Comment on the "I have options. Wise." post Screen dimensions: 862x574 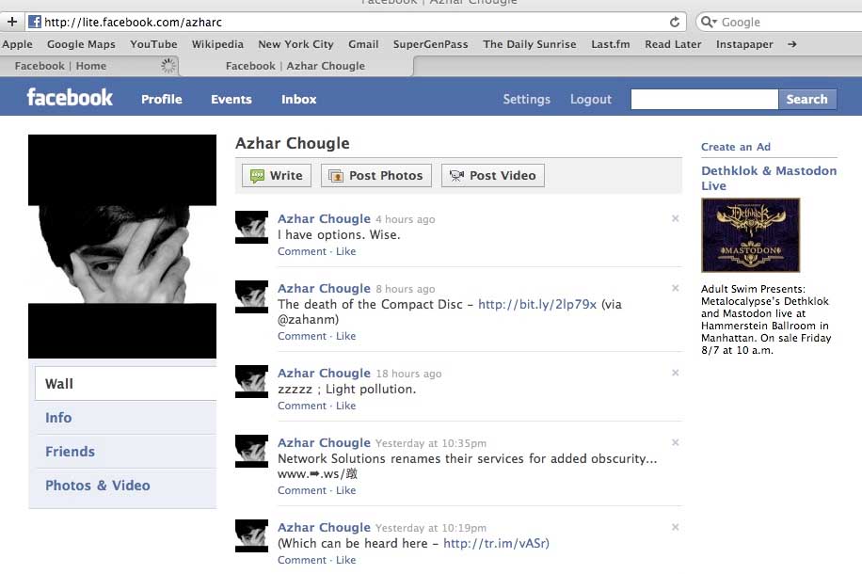tap(302, 251)
